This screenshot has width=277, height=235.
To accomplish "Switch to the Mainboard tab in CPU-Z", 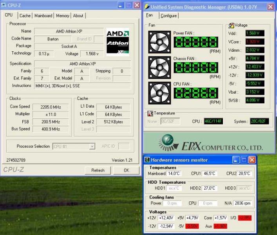I will pos(43,16).
